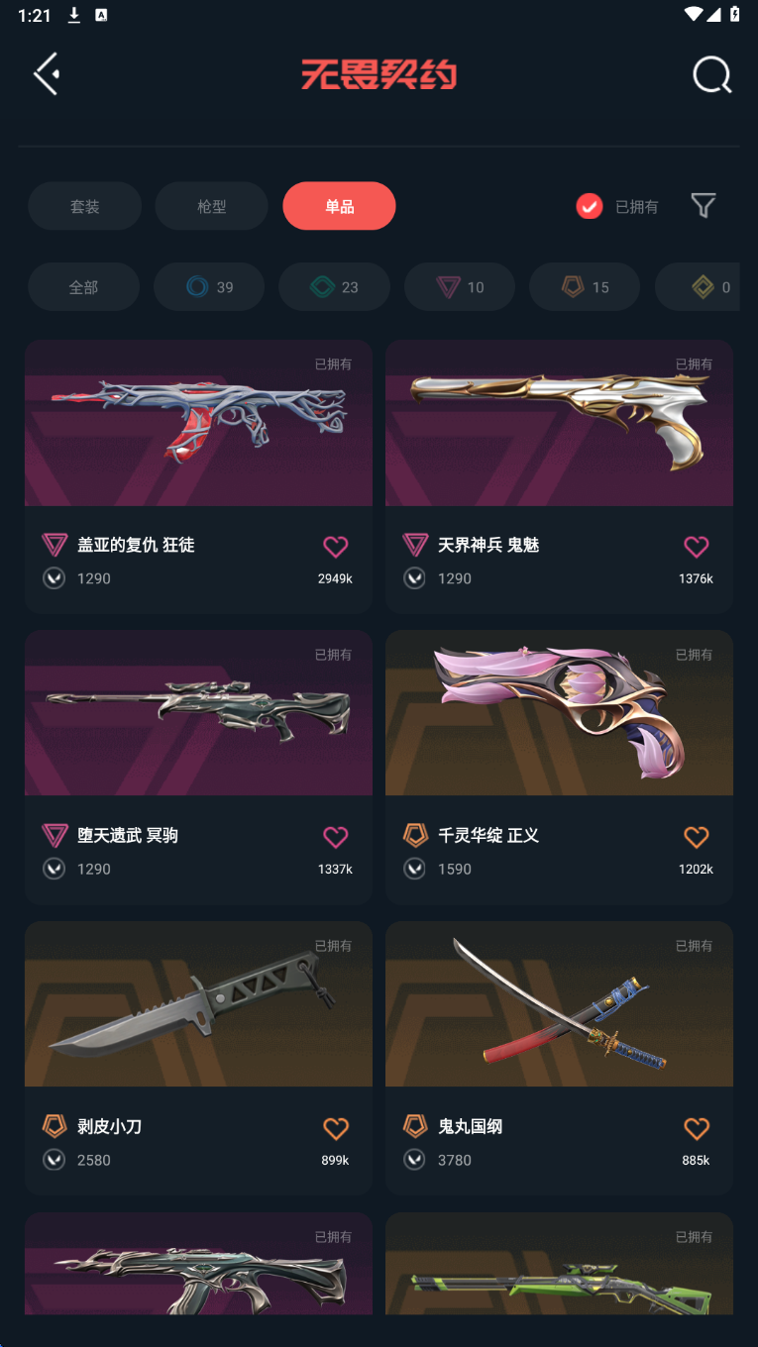Tap heart icon for 堕天遗武 冥驹
The height and width of the screenshot is (1347, 758).
tap(336, 837)
